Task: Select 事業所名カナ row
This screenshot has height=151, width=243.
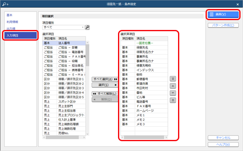Action: [x=144, y=61]
